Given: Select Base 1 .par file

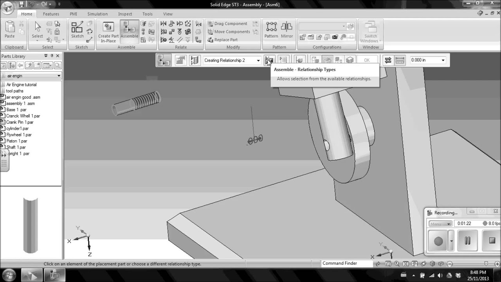Looking at the screenshot, I should click(x=16, y=110).
